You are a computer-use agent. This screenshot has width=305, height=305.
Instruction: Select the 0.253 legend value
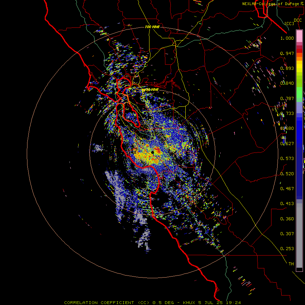click(287, 249)
